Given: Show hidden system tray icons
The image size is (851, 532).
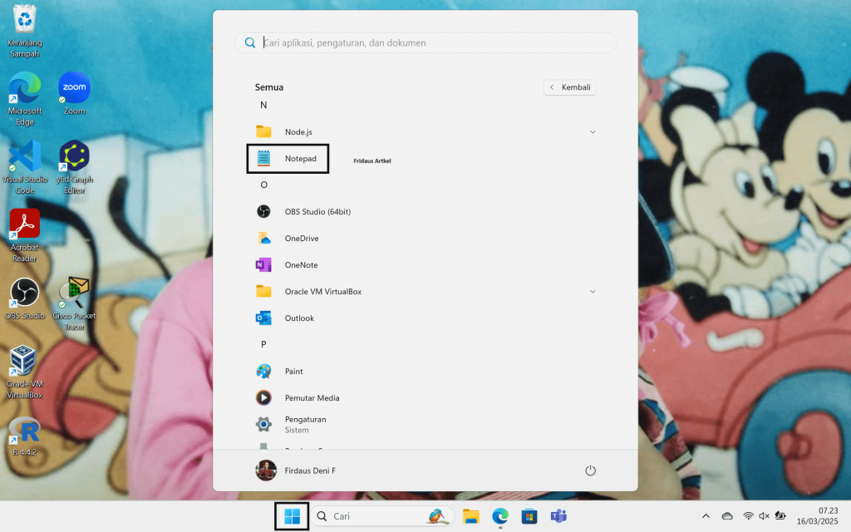Looking at the screenshot, I should click(x=706, y=516).
